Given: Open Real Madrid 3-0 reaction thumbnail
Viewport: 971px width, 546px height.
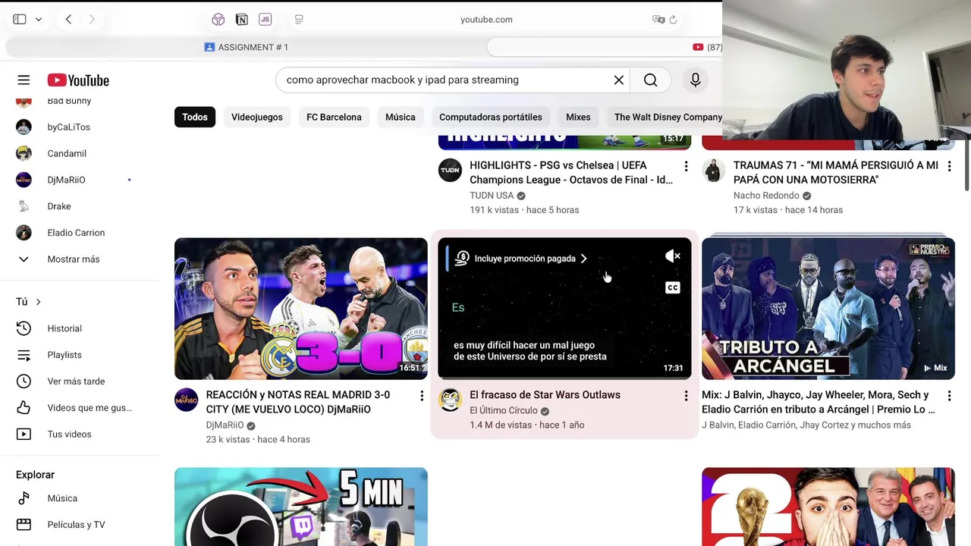Looking at the screenshot, I should pyautogui.click(x=301, y=309).
